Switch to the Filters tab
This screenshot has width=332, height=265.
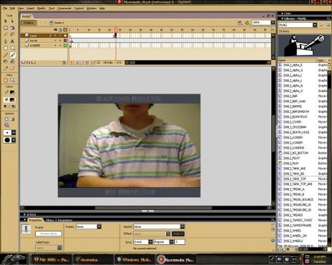coord(50,220)
